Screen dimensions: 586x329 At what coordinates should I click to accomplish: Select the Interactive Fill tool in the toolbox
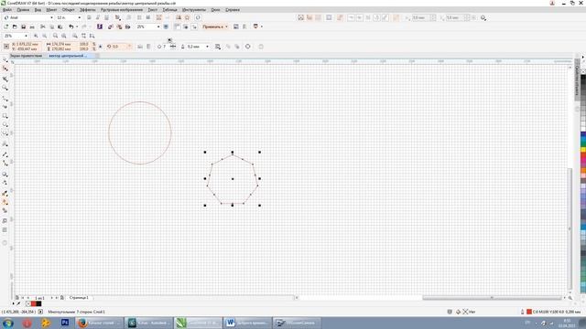5,202
